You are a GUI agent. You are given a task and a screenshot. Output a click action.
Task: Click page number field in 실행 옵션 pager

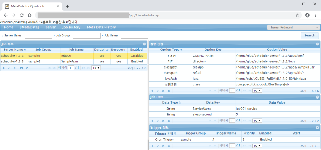point(232,91)
